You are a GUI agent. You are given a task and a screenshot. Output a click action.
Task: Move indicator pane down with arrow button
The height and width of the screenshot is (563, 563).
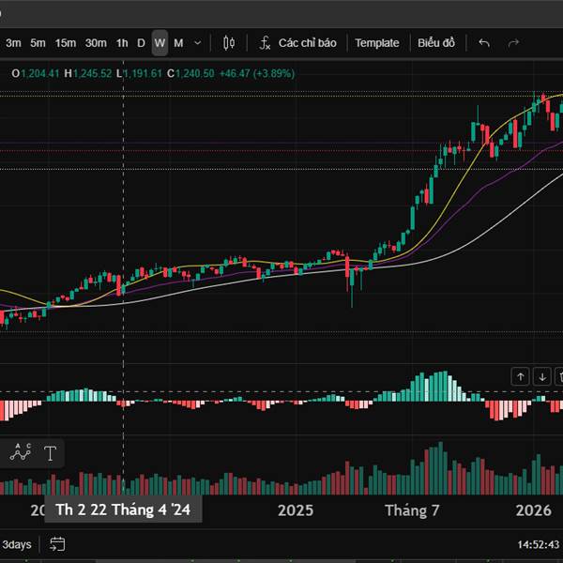[541, 376]
